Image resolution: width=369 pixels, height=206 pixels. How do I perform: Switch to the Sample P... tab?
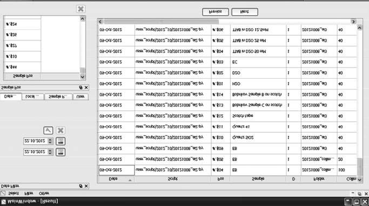pyautogui.click(x=58, y=97)
